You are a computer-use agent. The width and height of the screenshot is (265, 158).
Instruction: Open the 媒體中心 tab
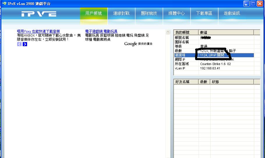(176, 13)
